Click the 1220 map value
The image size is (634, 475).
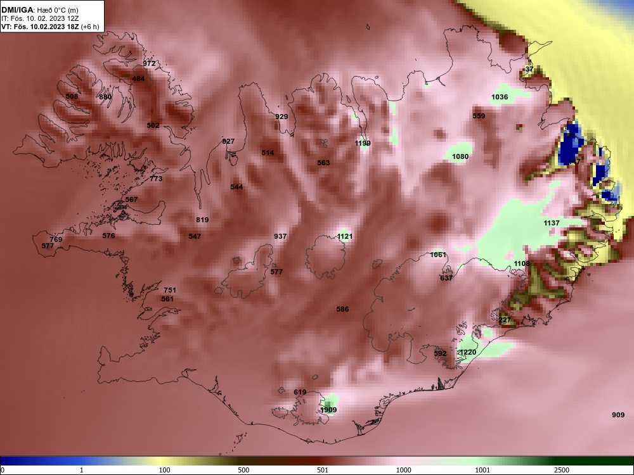(x=468, y=353)
